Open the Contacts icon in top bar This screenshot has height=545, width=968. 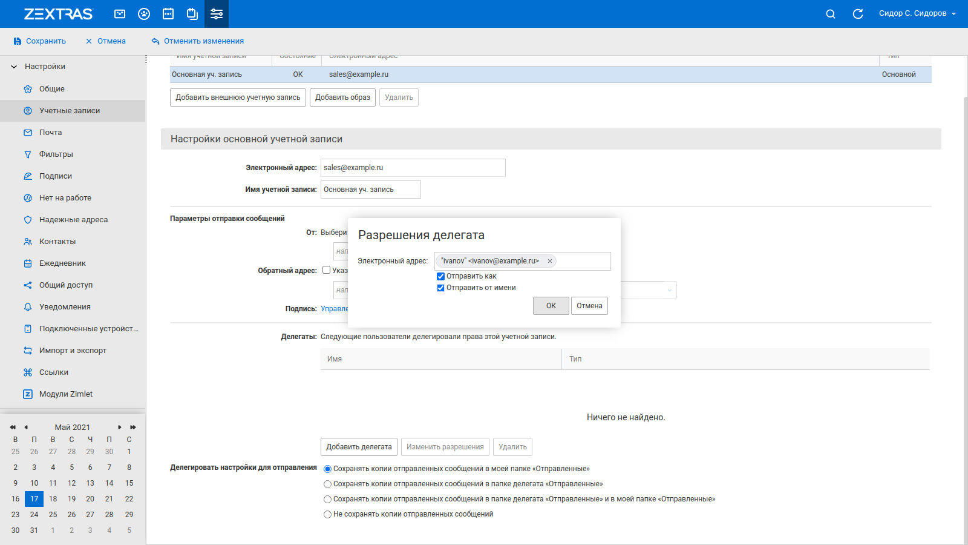[144, 14]
